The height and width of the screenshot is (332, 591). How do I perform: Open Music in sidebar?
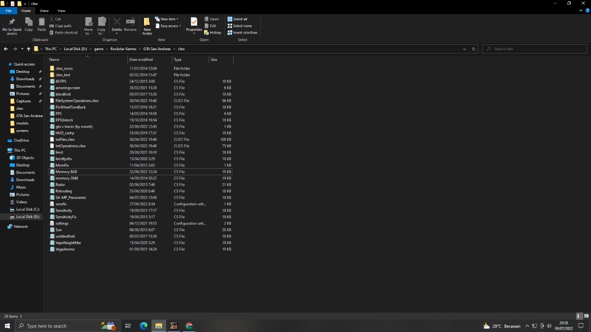click(x=21, y=187)
